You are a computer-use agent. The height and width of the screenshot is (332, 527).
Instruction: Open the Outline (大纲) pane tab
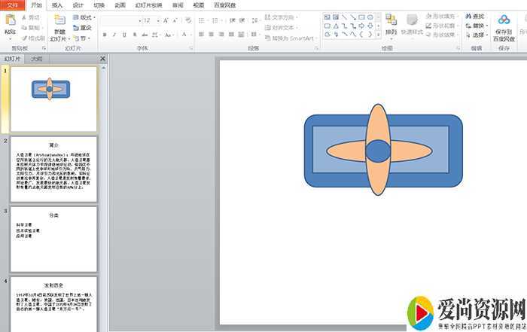click(x=37, y=58)
